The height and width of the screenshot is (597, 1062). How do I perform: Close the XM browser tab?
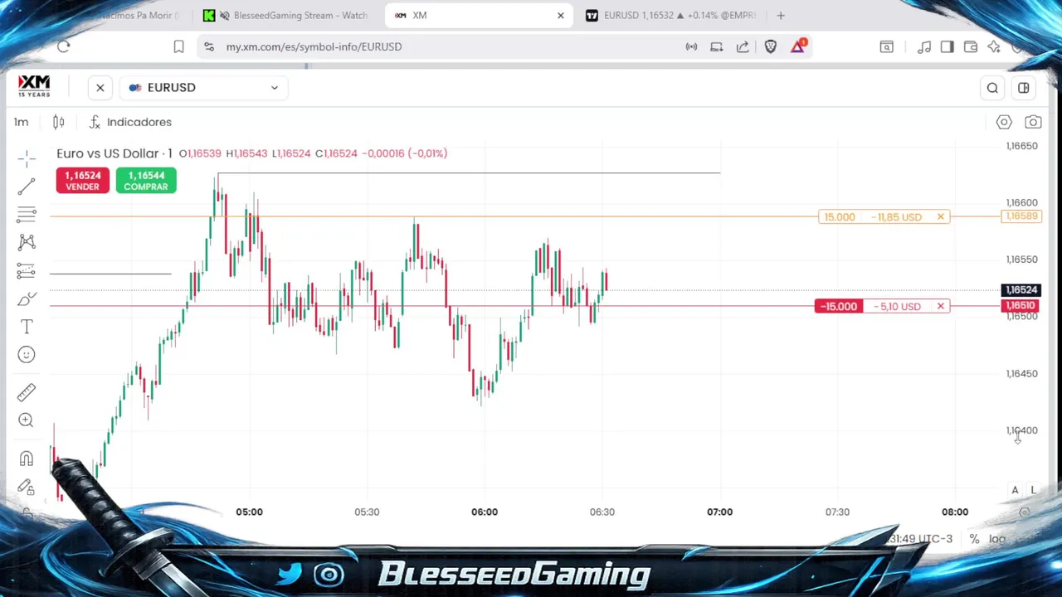561,15
